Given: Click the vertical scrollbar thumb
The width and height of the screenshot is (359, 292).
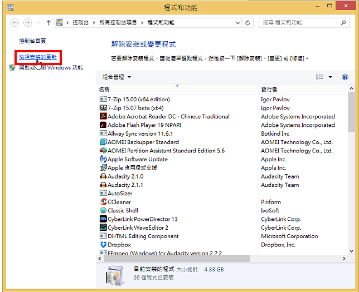Looking at the screenshot, I should (x=351, y=112).
